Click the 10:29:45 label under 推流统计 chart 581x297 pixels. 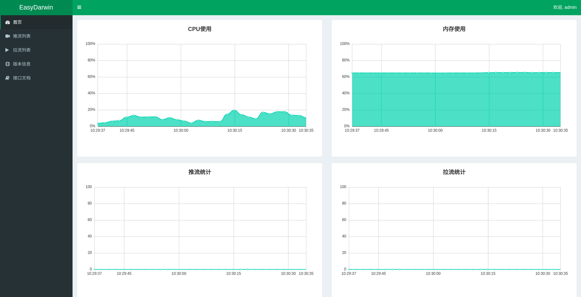(124, 274)
